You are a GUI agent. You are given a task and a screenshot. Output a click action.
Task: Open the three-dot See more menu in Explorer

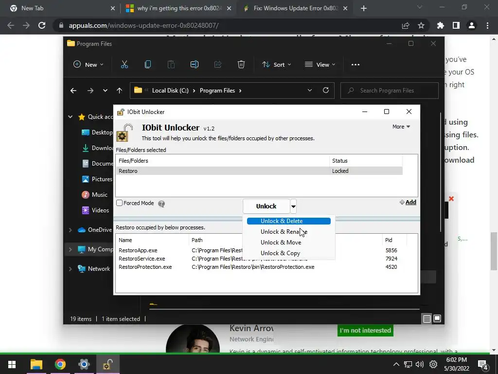(x=356, y=65)
